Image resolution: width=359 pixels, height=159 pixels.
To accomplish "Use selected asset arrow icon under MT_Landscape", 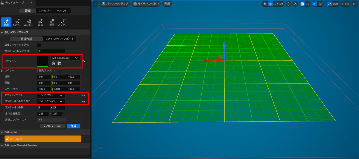I will 54,63.
